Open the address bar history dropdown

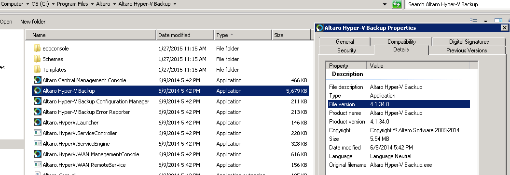pos(385,4)
